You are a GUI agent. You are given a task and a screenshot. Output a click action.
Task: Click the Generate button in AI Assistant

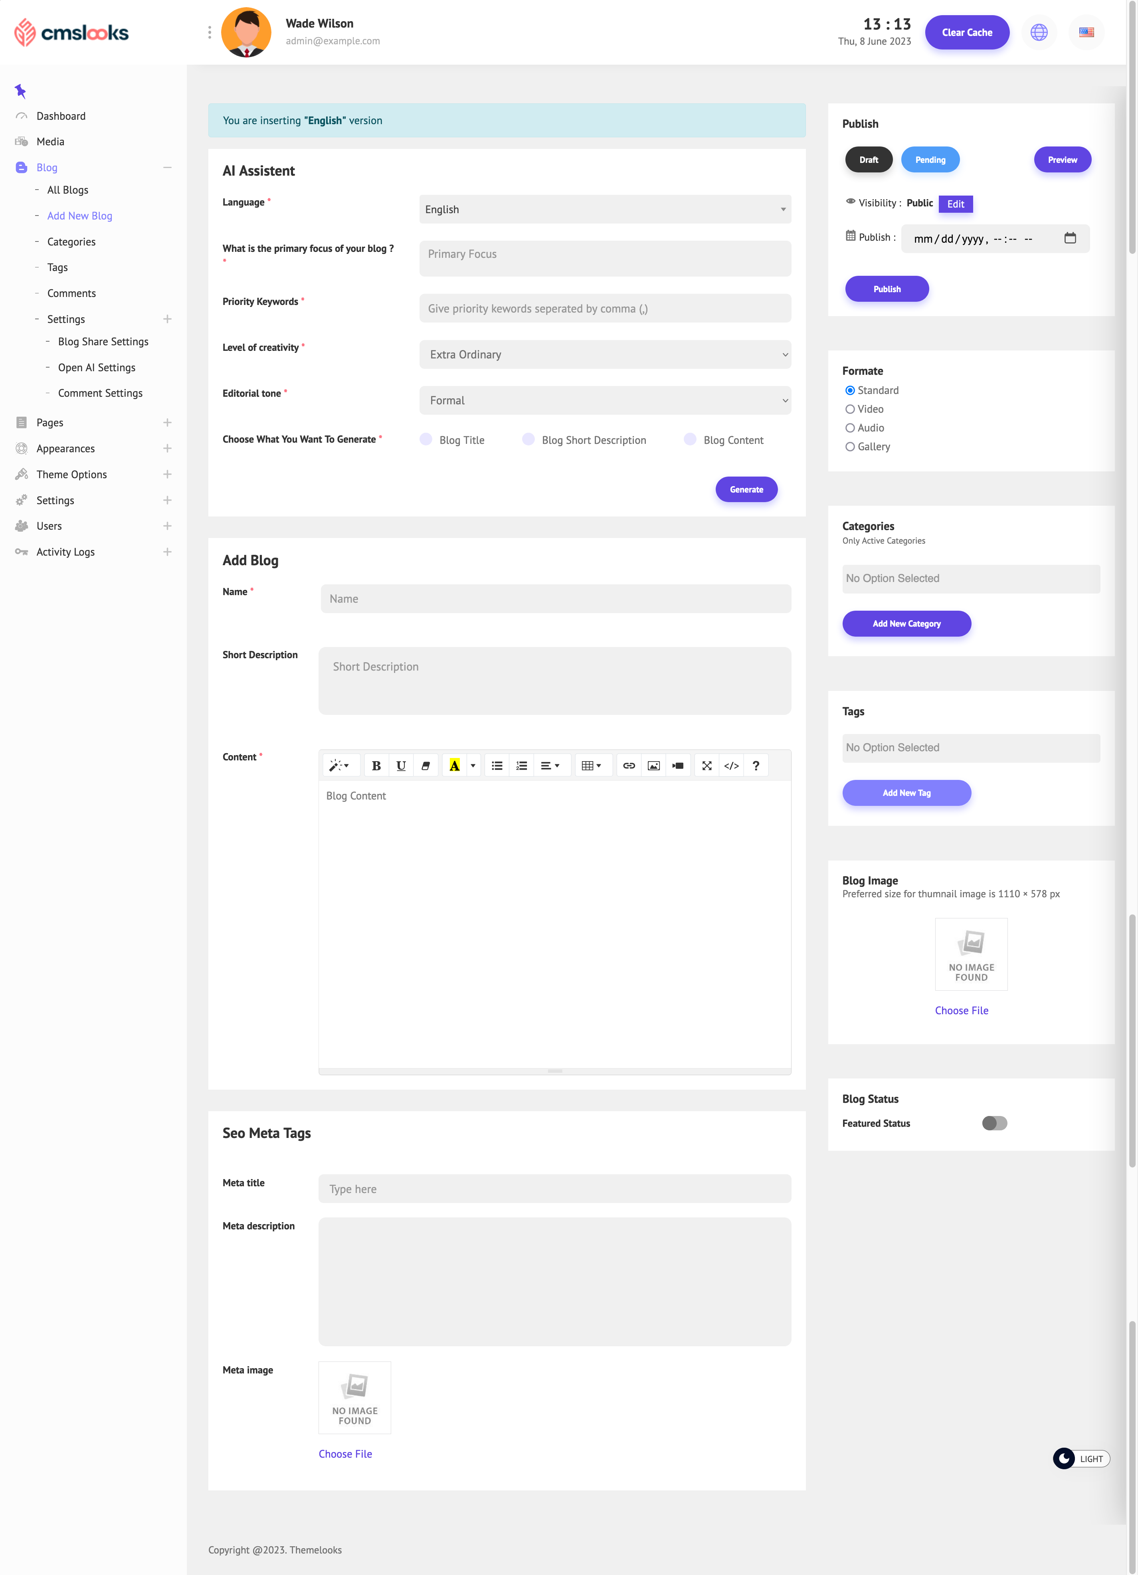coord(746,489)
